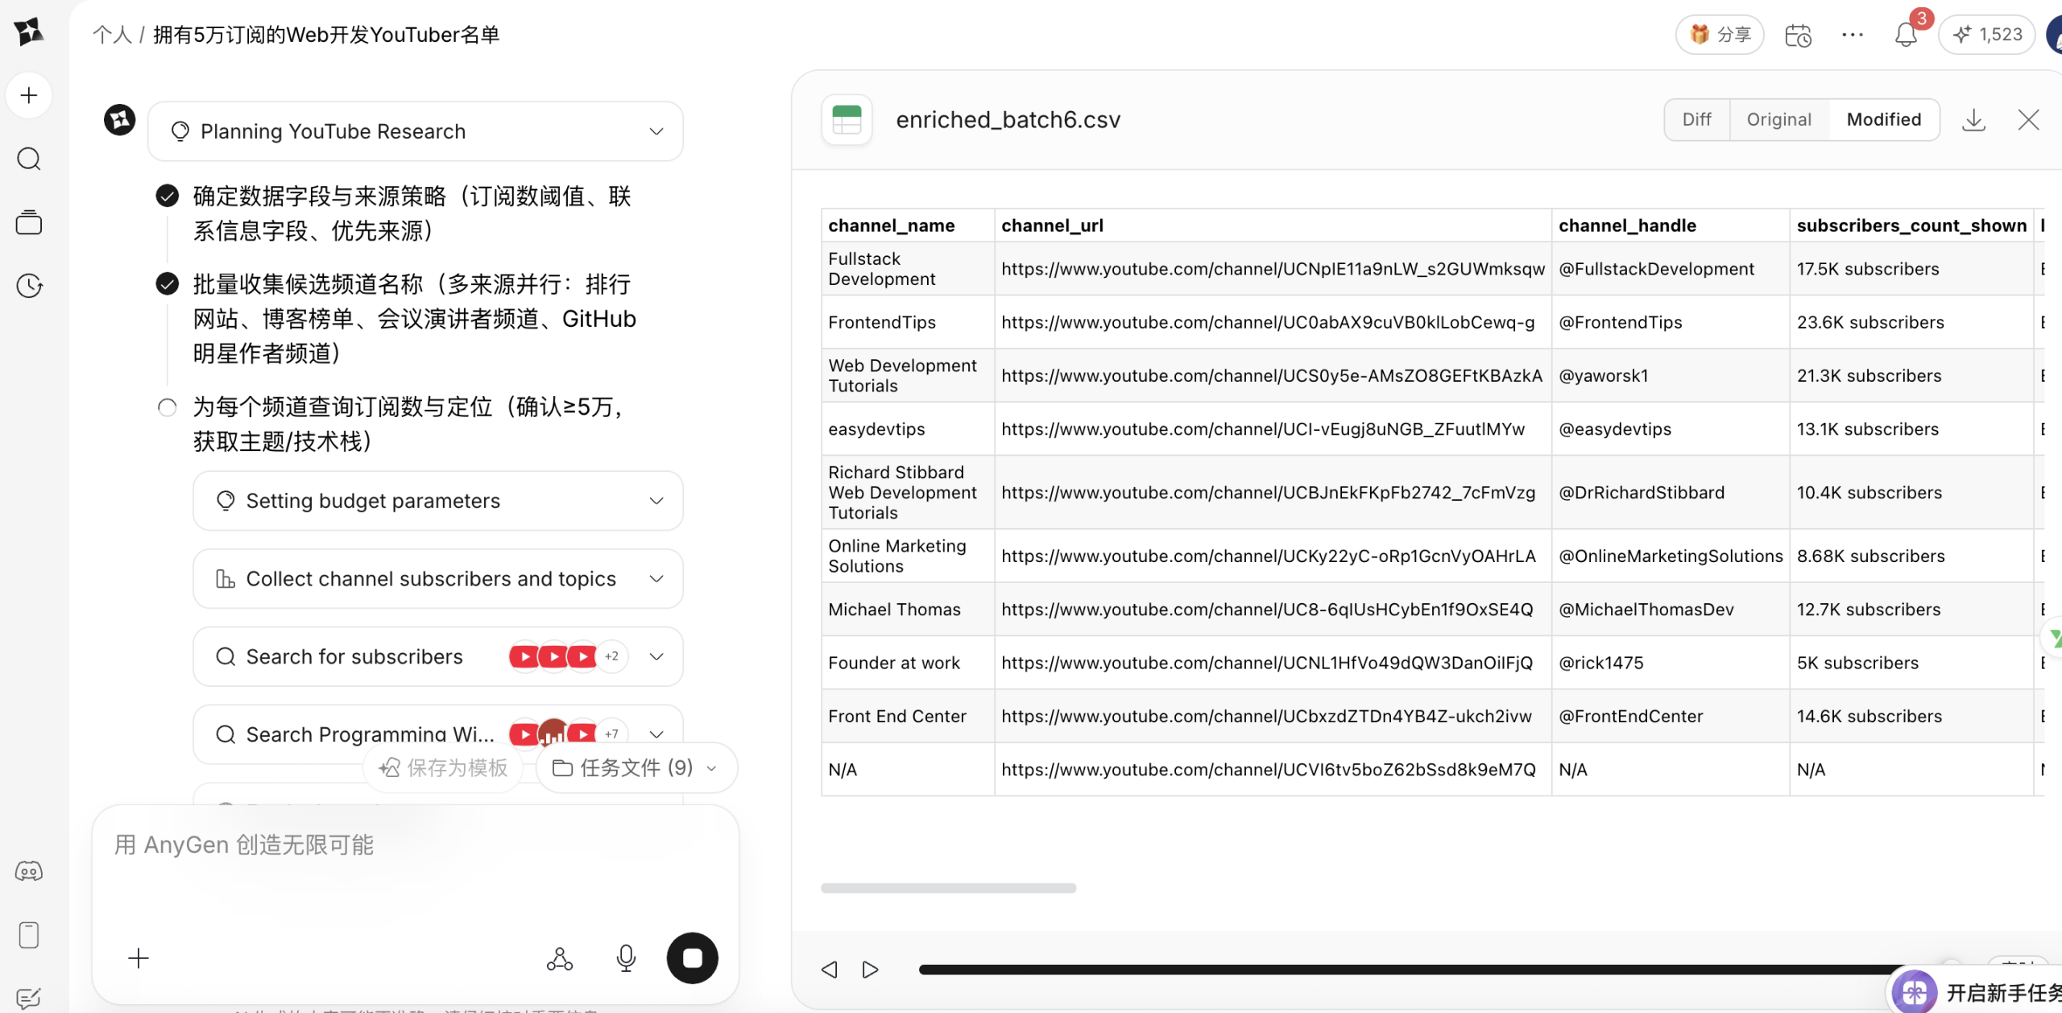Start a new chat with the plus icon
Image resolution: width=2062 pixels, height=1013 pixels.
pos(29,95)
